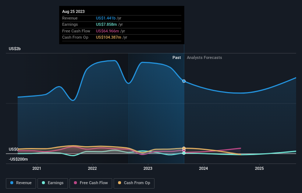Click the Aug 25 2023 tooltip date
302x193 pixels.
(x=73, y=11)
